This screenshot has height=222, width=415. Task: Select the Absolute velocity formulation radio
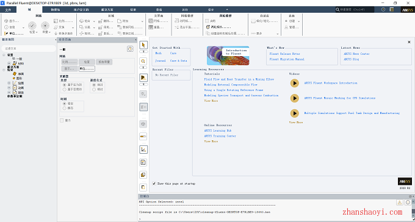coord(94,85)
